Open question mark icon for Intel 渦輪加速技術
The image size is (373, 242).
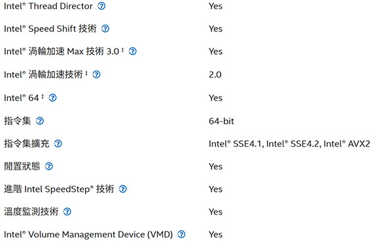click(96, 74)
